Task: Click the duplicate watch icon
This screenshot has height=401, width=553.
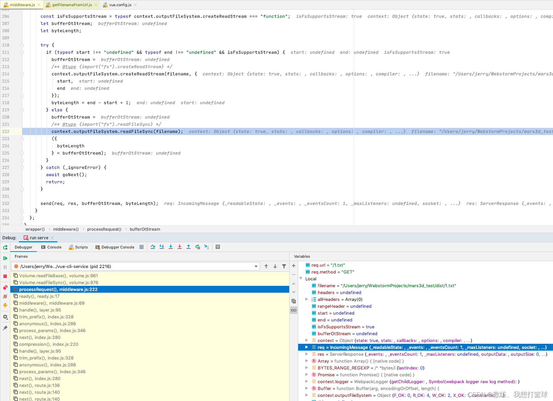Action: click(x=294, y=301)
